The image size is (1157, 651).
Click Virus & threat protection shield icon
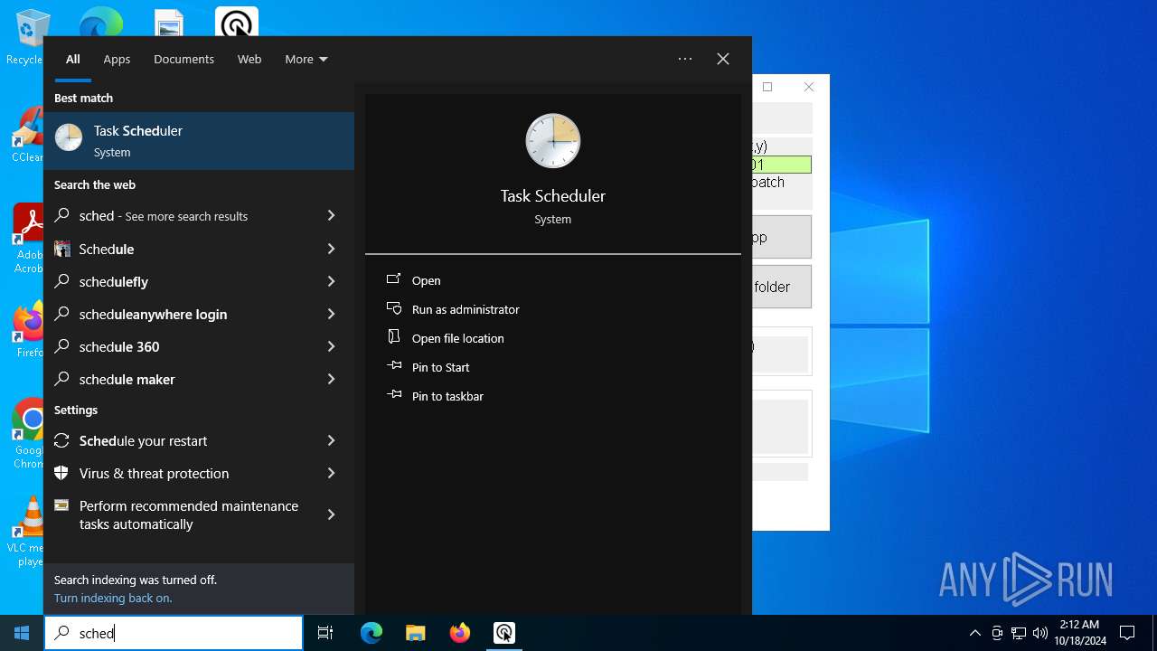tap(62, 473)
